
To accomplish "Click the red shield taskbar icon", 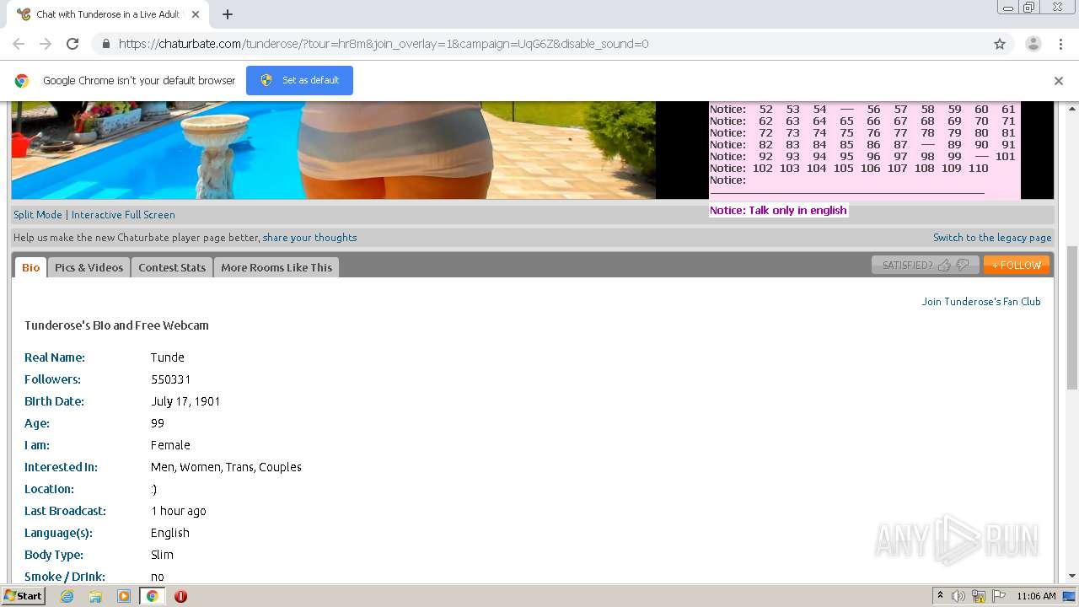I will tap(180, 596).
